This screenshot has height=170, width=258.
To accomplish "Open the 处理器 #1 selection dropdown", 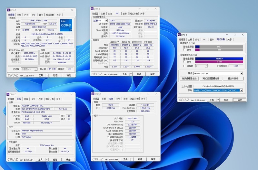I will pyautogui.click(x=36, y=69).
